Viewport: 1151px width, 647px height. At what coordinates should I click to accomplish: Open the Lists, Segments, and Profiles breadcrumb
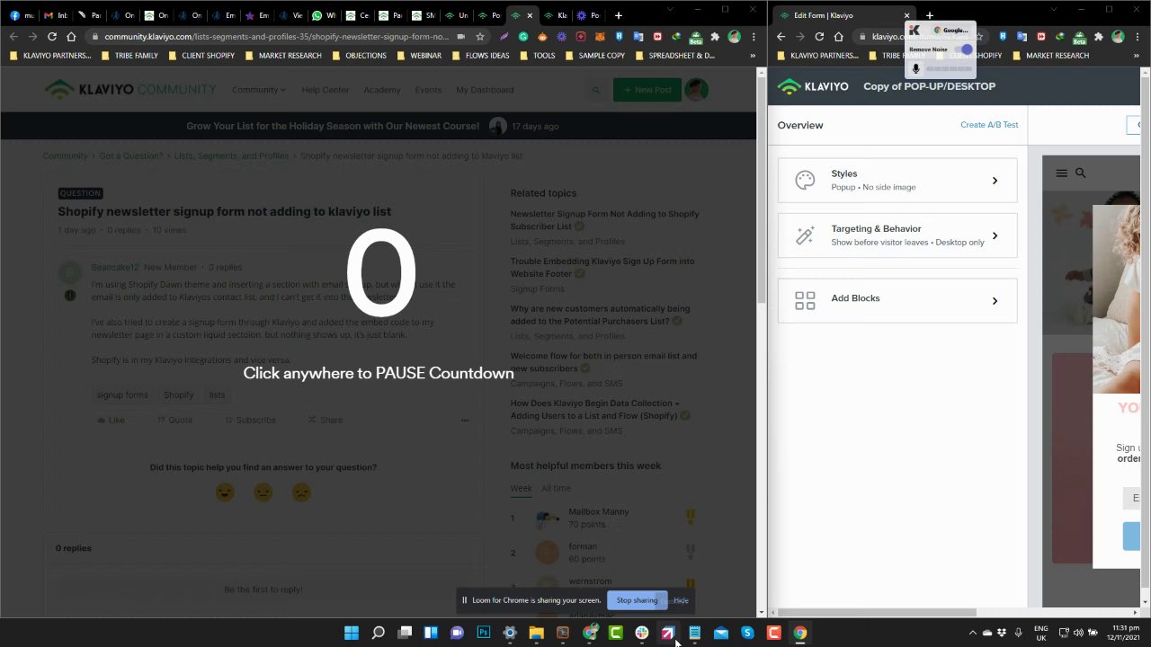click(x=232, y=155)
